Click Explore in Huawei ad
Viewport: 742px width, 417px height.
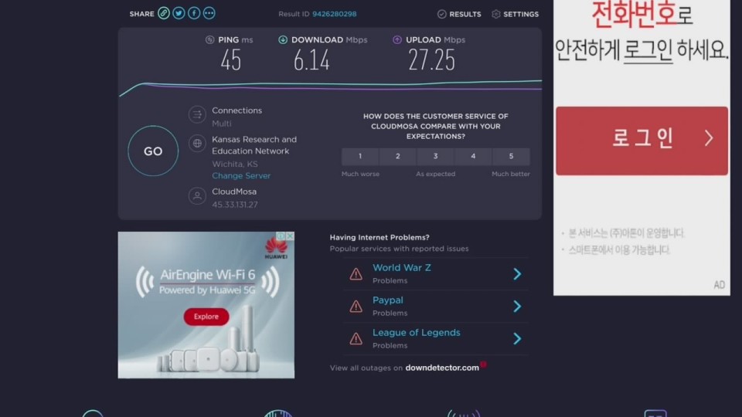206,317
